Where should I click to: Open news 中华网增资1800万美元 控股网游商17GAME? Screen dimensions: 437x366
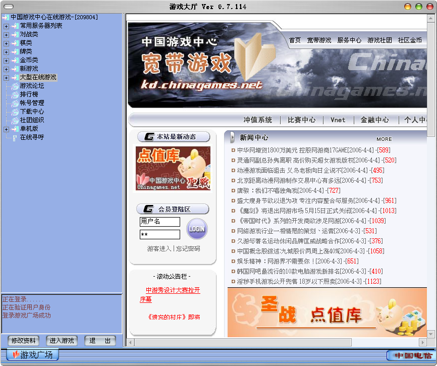(292, 150)
